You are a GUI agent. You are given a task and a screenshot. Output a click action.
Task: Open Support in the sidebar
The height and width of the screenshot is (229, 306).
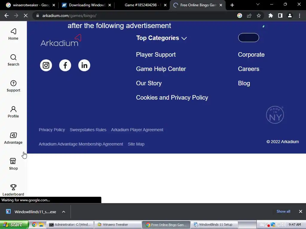[13, 86]
